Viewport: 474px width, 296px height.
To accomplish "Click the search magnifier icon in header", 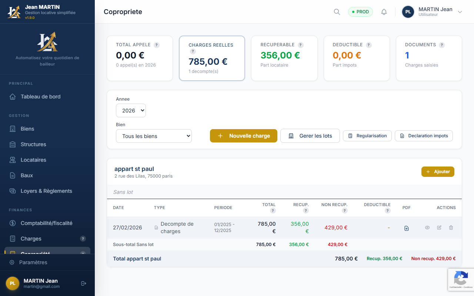I will (x=337, y=12).
